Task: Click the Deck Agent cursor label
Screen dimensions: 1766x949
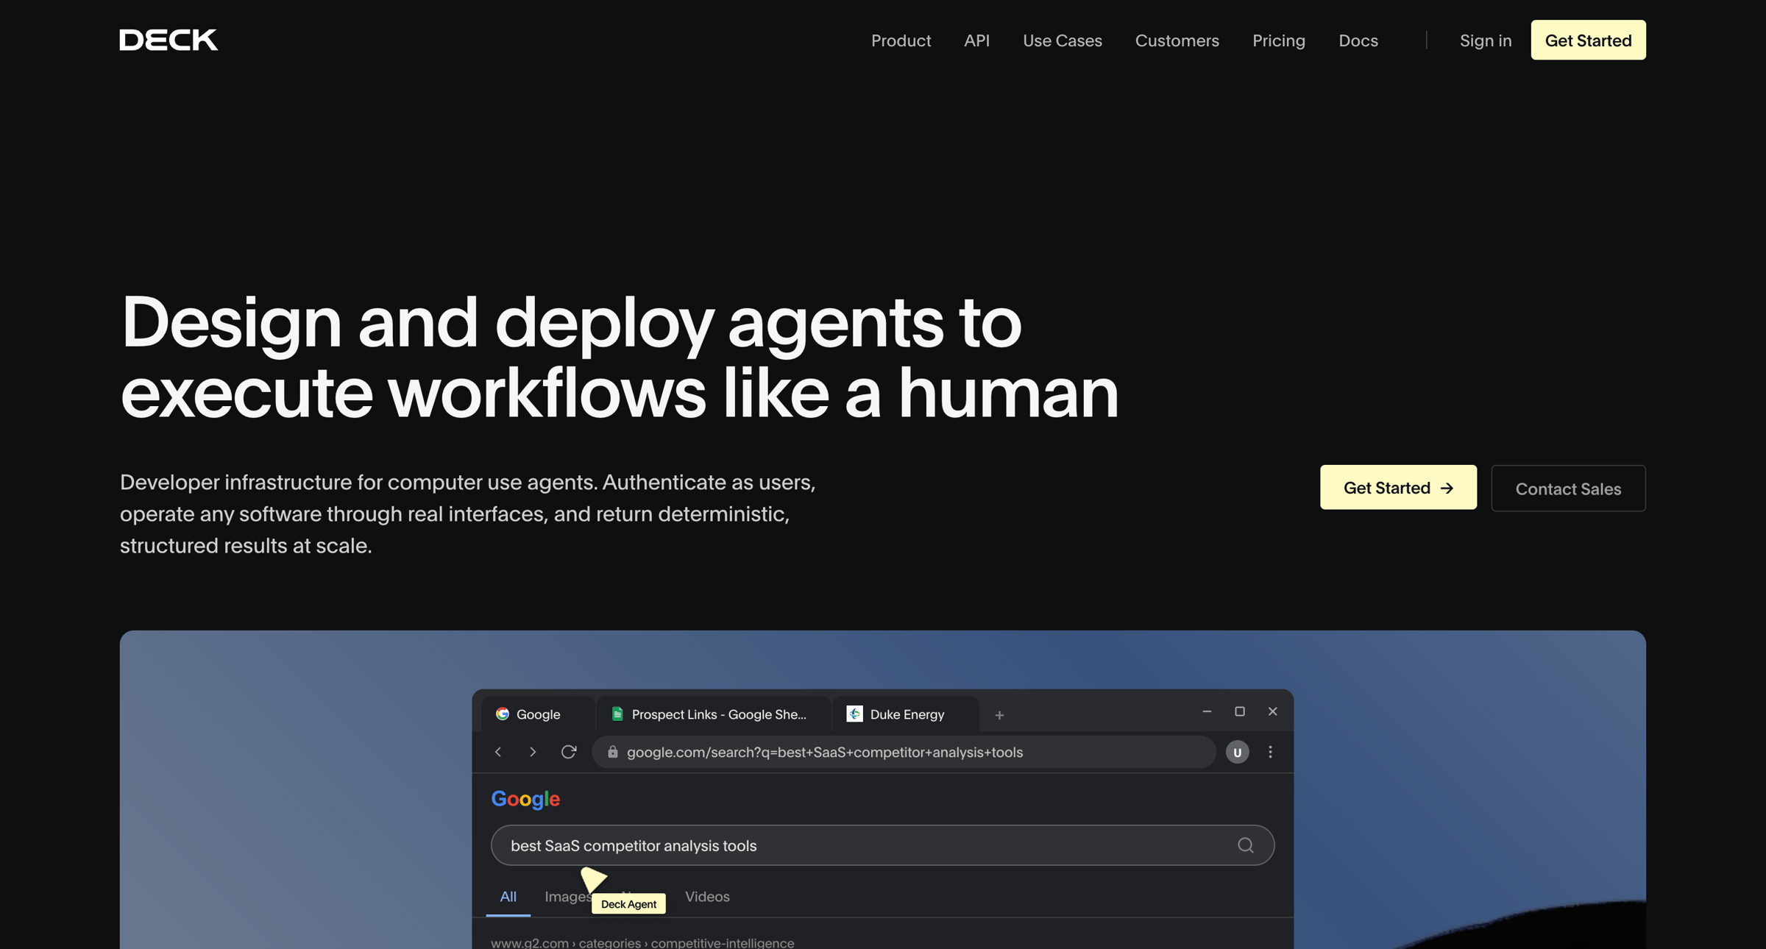Action: coord(628,904)
